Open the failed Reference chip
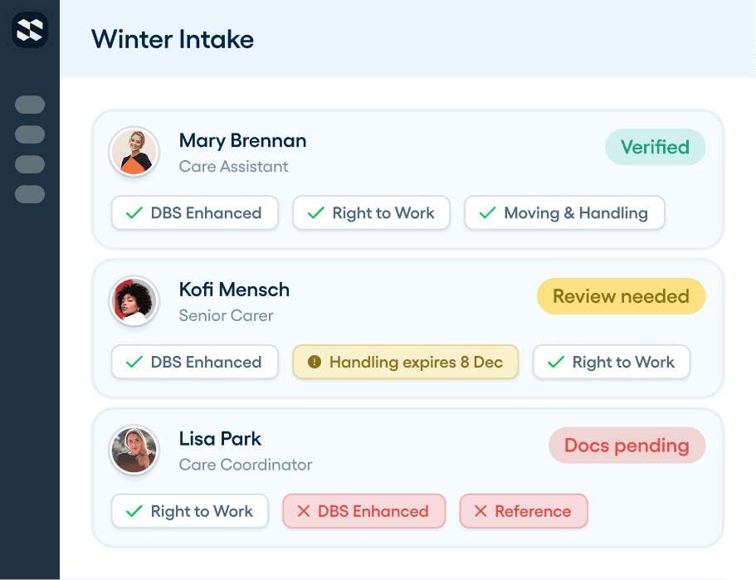756x580 pixels. (524, 510)
